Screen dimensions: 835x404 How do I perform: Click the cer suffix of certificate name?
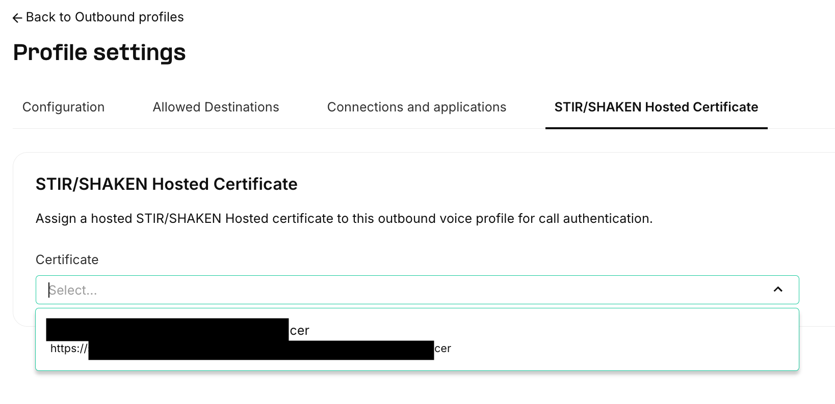click(300, 331)
